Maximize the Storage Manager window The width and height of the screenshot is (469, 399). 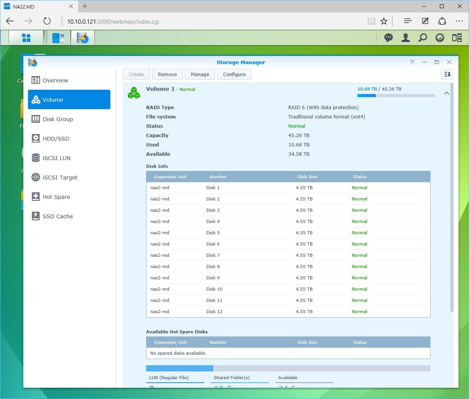(437, 62)
